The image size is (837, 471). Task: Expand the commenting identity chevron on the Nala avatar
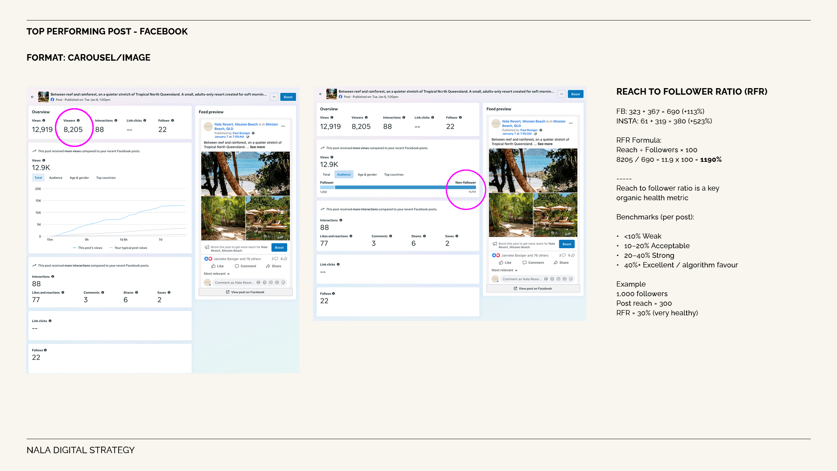(x=210, y=285)
